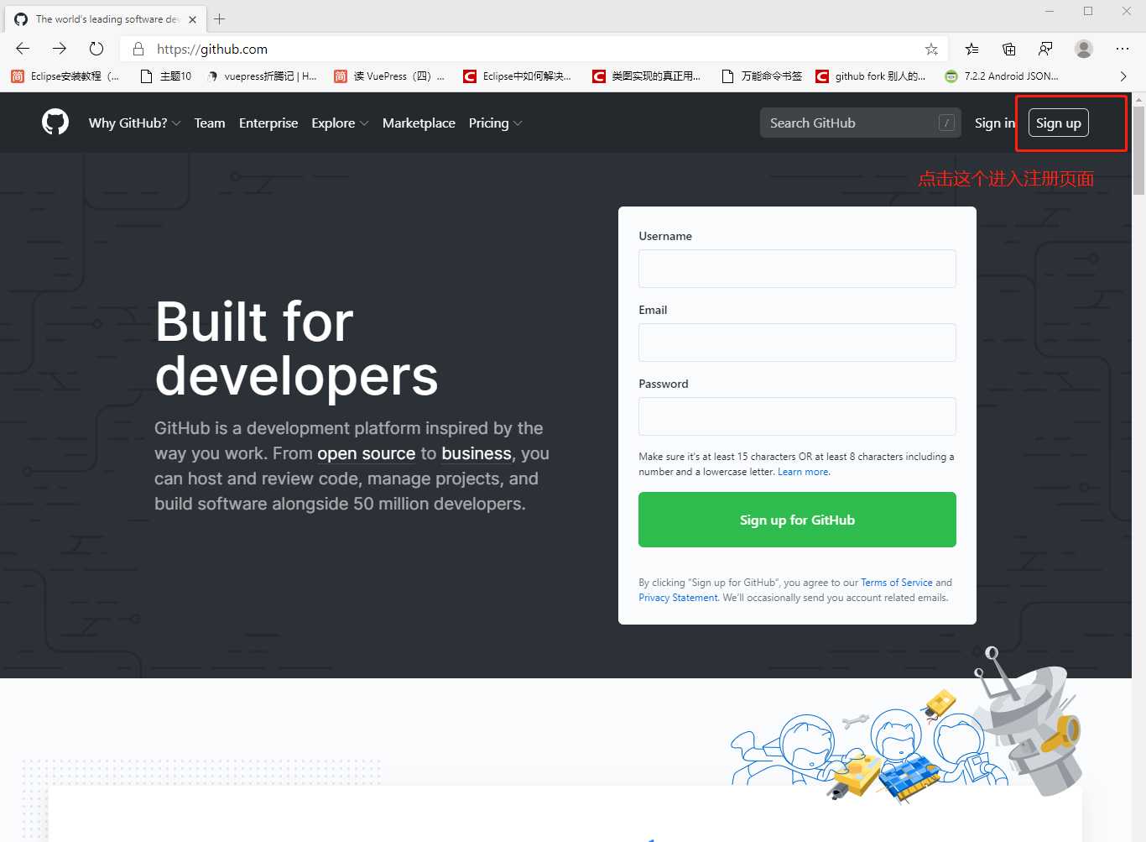1146x842 pixels.
Task: Open 类图实现的真正用 bookmark
Action: [x=646, y=76]
